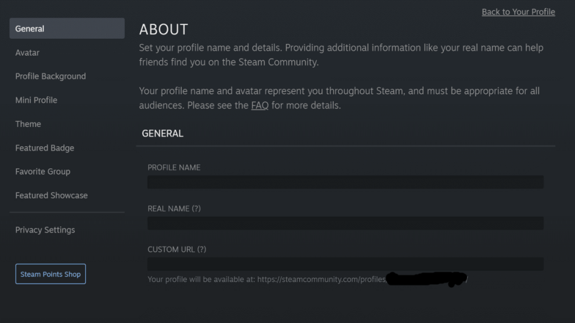Viewport: 575px width, 323px height.
Task: Select the Mini Profile section
Action: [36, 100]
